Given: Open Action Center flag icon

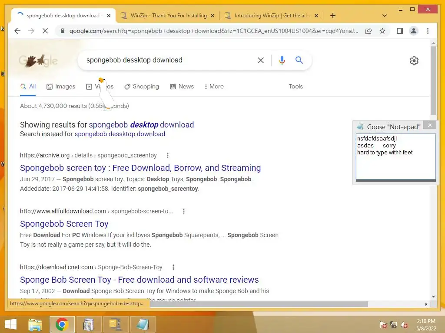Looking at the screenshot, I should point(383,325).
